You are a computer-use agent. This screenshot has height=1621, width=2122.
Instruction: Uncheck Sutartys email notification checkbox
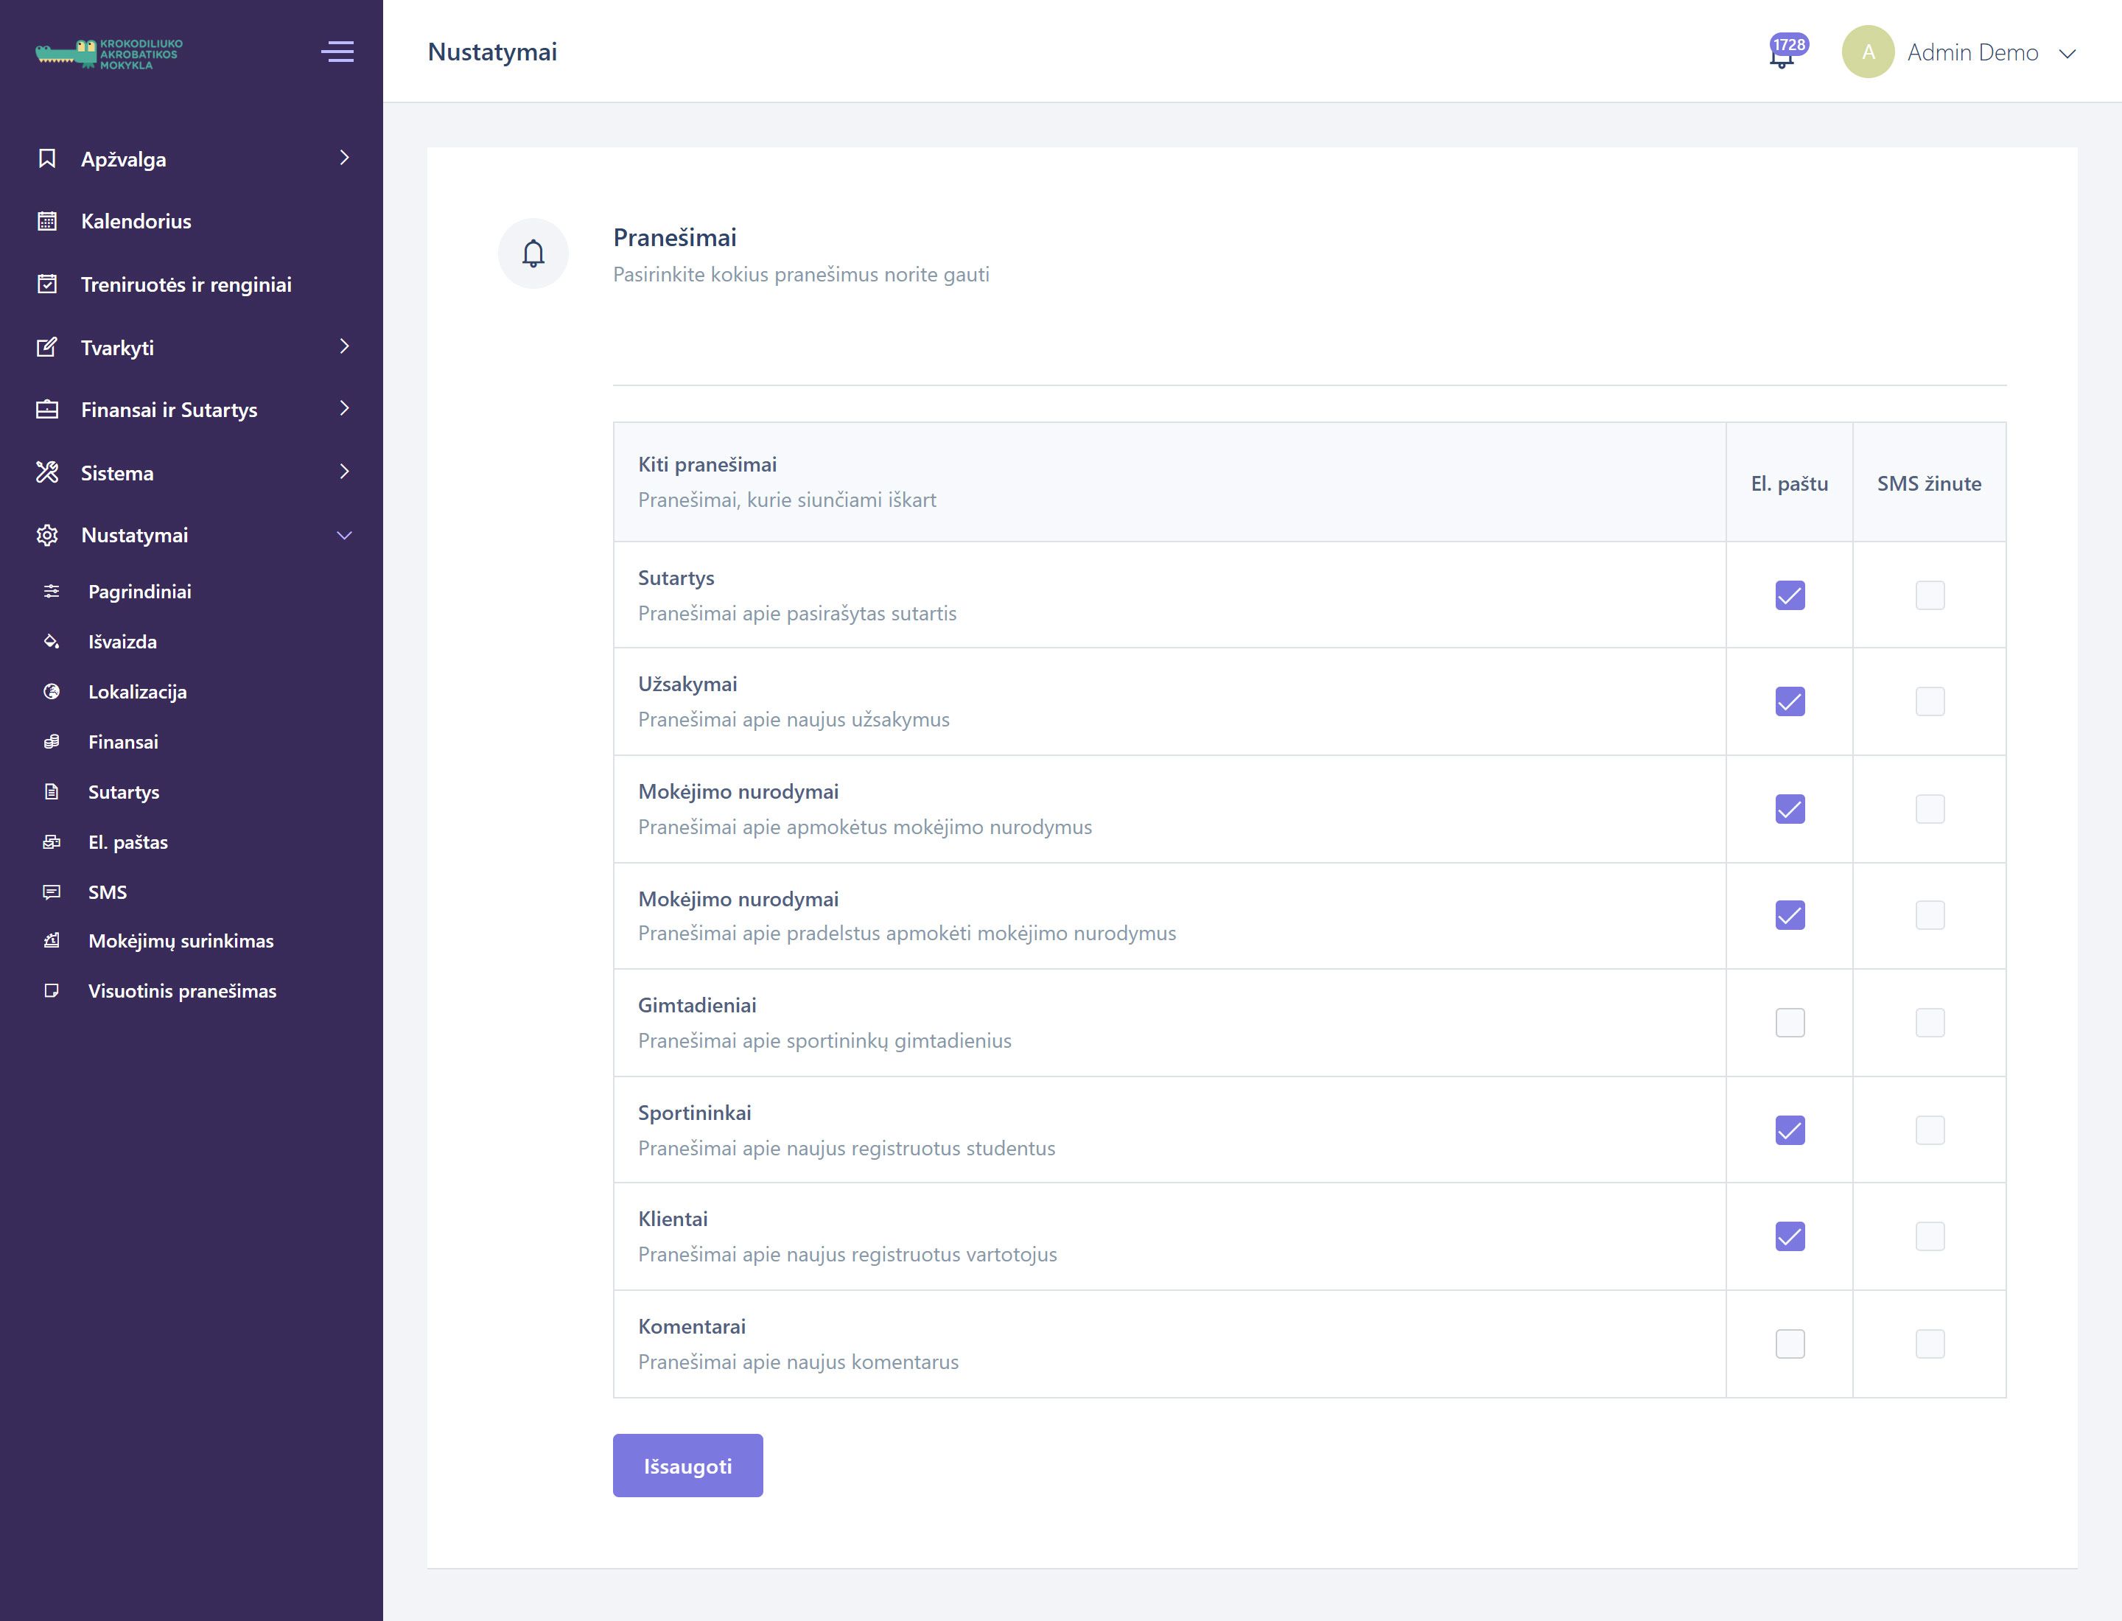(1789, 595)
